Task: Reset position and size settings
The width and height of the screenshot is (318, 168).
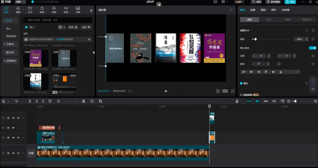Action: pos(307,30)
